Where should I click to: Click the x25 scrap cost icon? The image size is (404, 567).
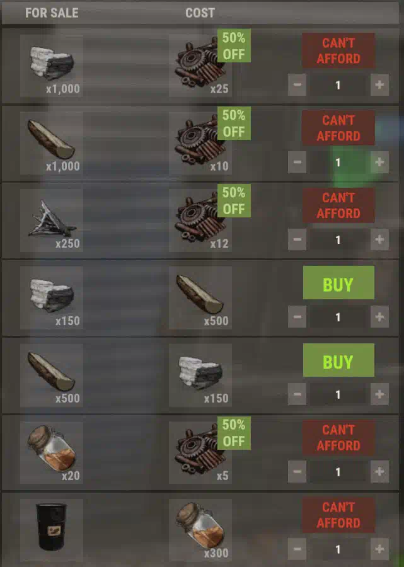(200, 66)
